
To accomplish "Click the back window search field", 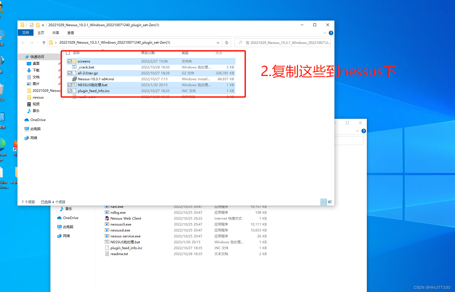I will click(x=349, y=141).
